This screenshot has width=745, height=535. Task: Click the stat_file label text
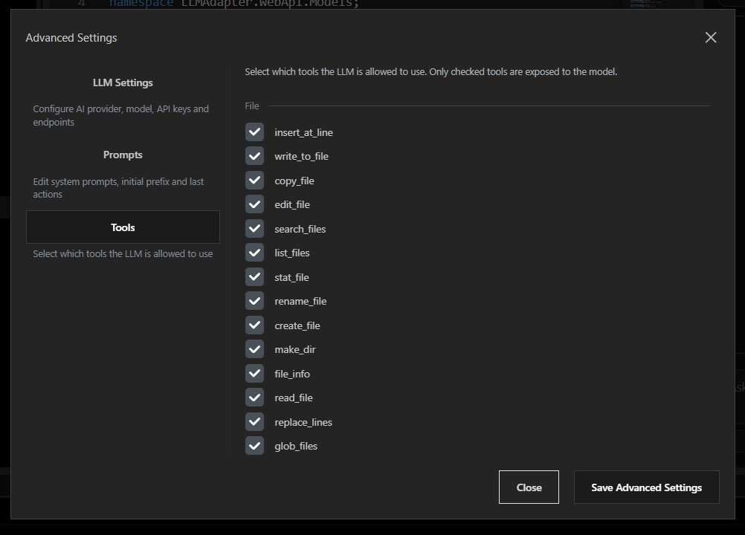pyautogui.click(x=291, y=277)
